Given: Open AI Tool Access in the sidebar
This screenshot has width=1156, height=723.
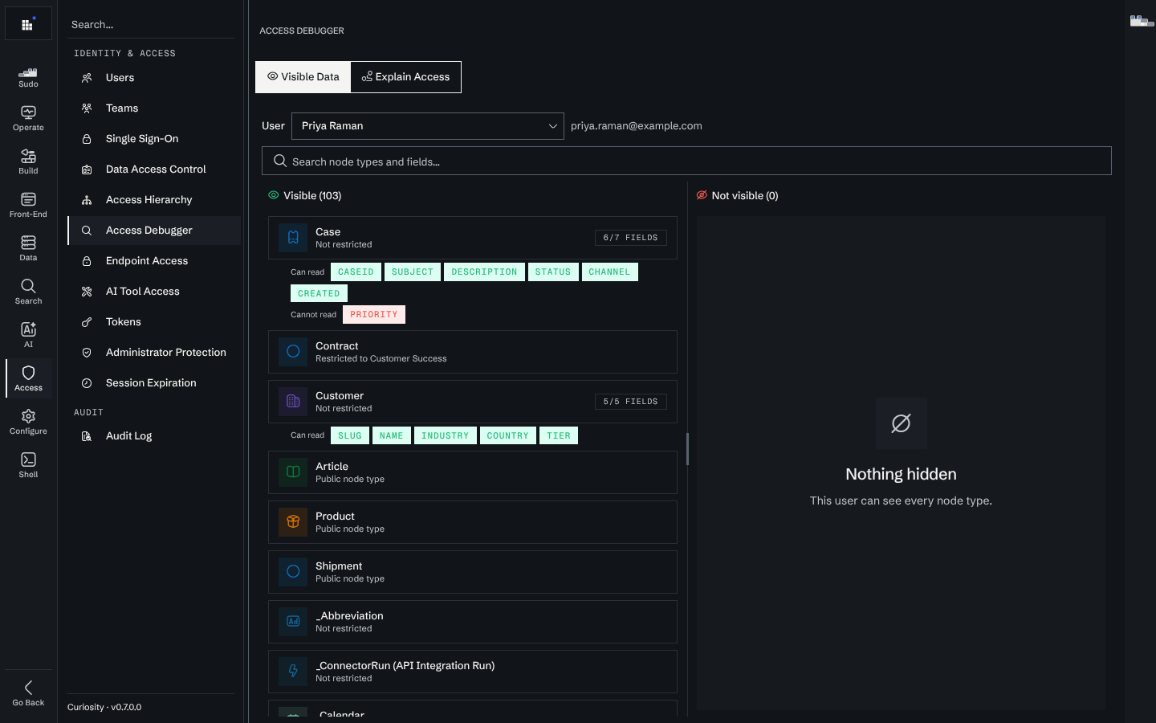Looking at the screenshot, I should click(x=154, y=292).
